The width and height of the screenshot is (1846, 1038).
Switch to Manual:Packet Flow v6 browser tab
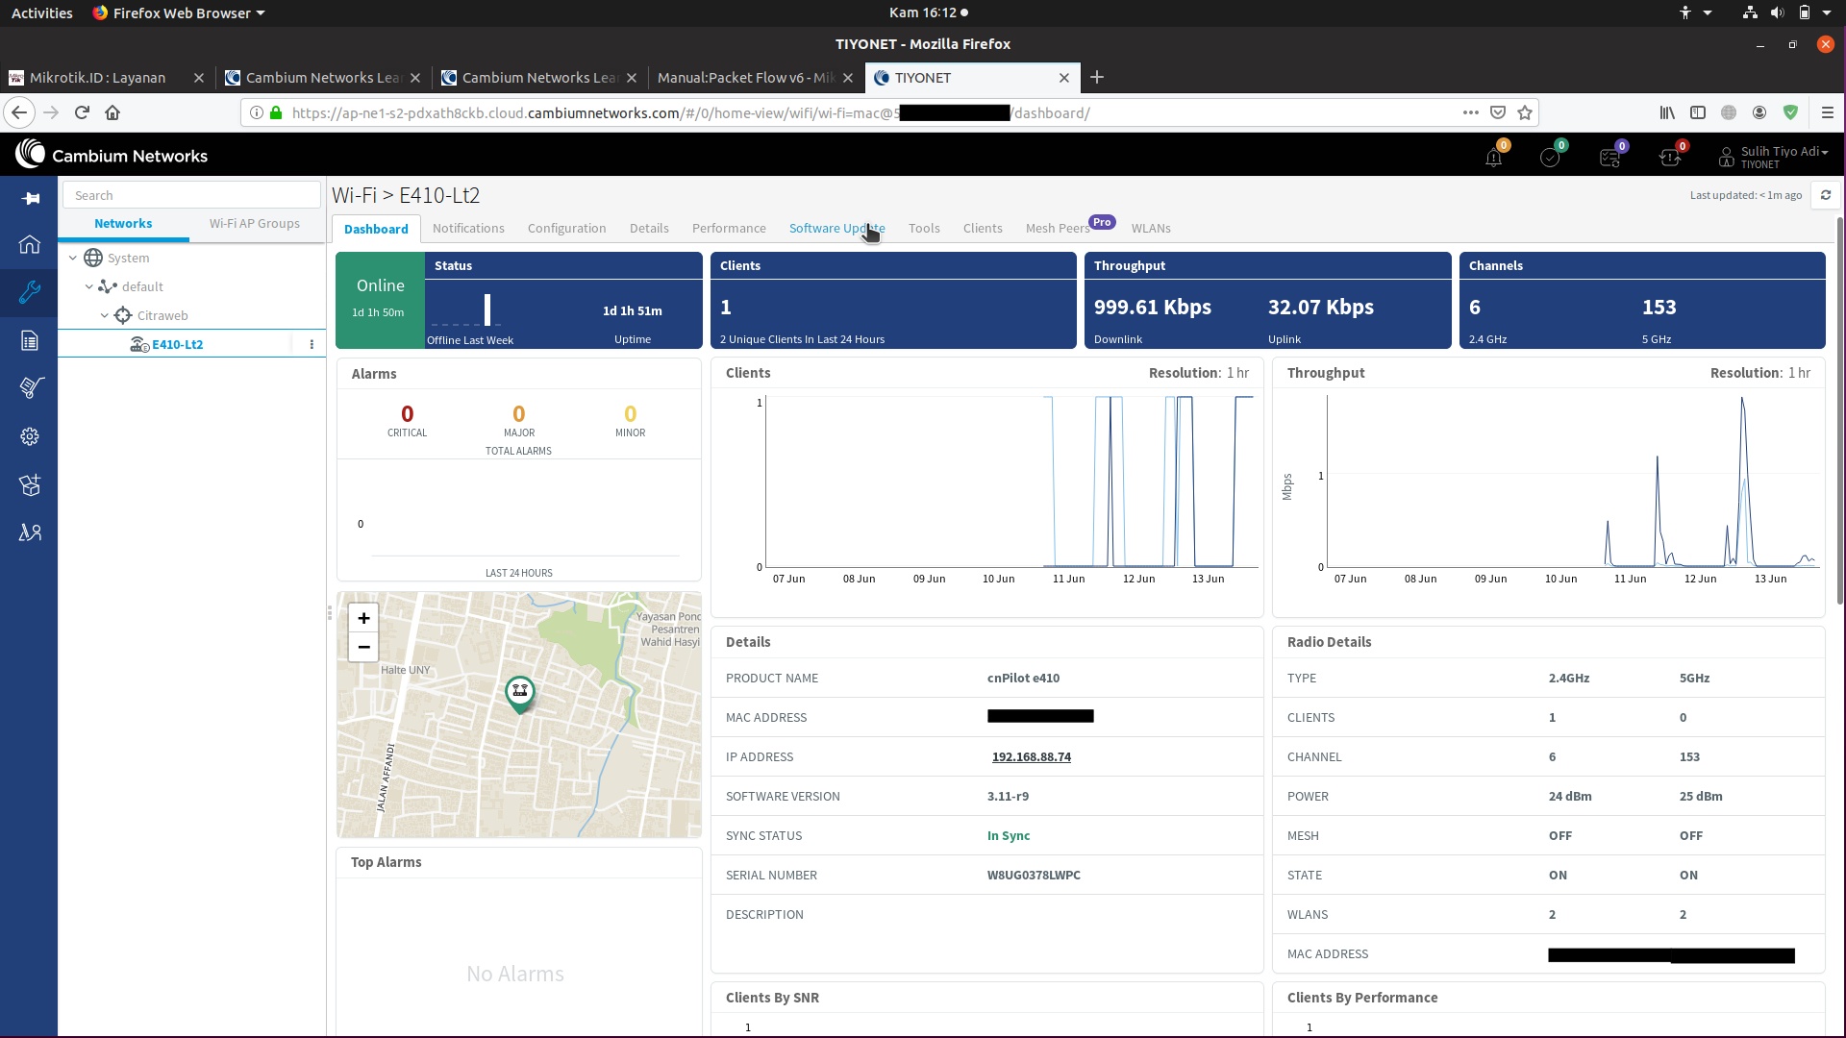pyautogui.click(x=745, y=77)
